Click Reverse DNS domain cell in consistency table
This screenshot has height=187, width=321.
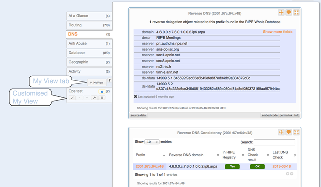click(193, 167)
